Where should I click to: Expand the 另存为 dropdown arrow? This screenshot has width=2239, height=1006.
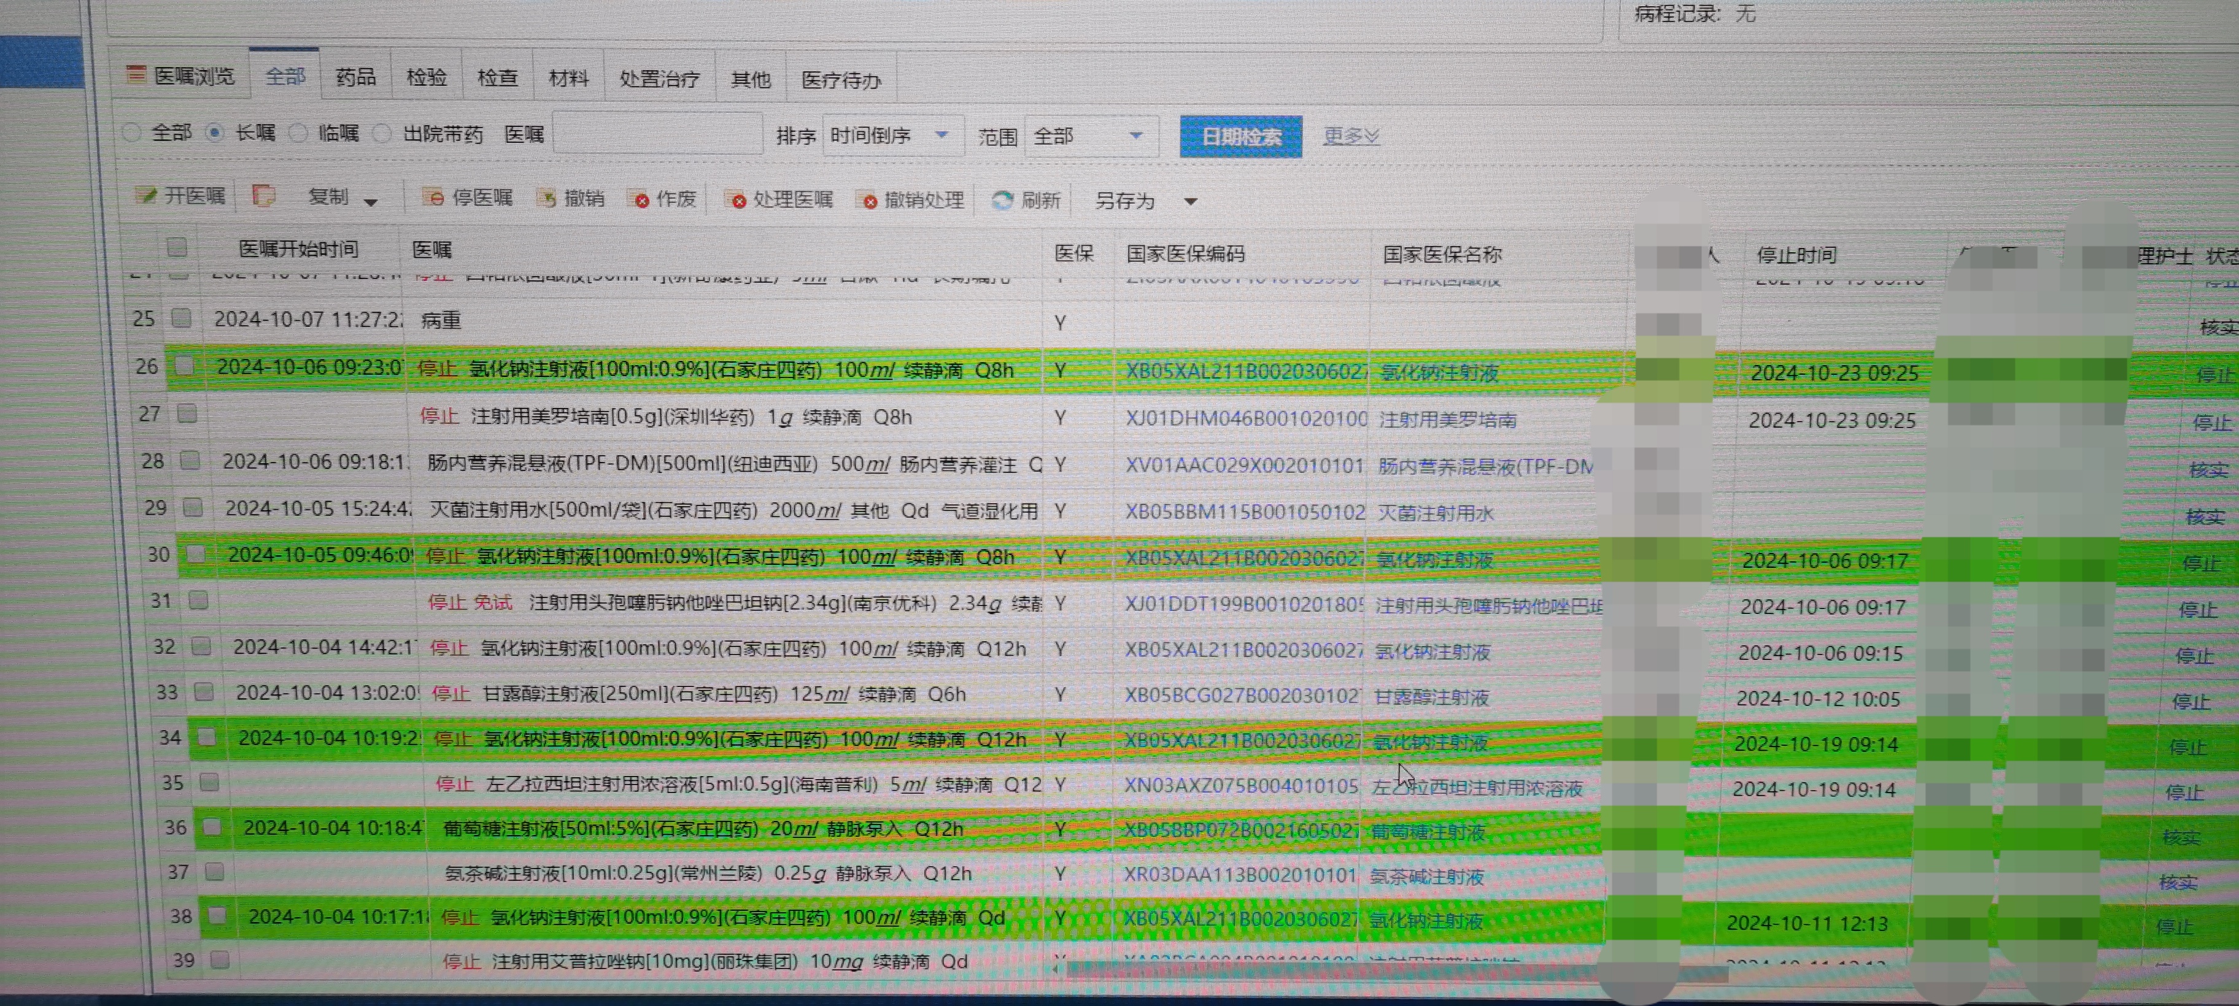pos(1191,202)
